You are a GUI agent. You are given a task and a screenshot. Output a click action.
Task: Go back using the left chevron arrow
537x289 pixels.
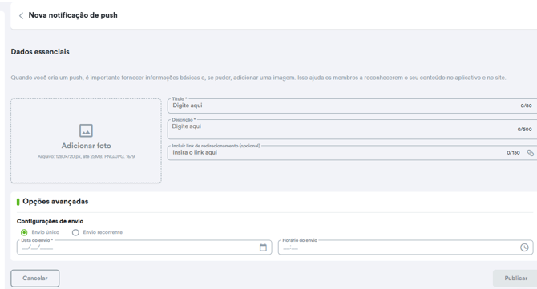[21, 15]
